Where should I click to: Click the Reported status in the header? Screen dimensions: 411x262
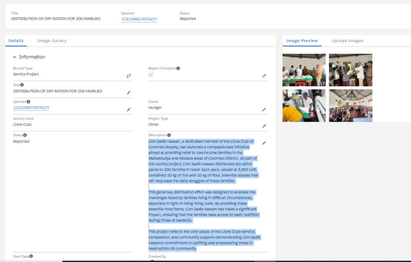click(x=188, y=18)
